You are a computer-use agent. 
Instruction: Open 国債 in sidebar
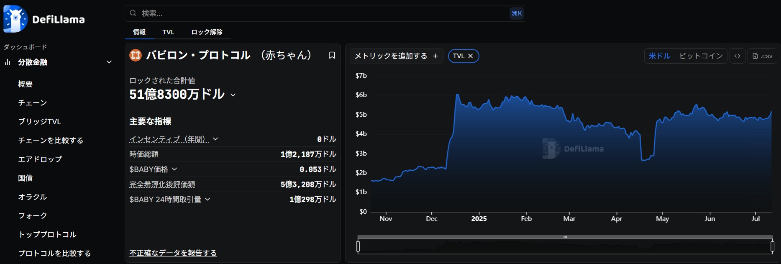(26, 178)
